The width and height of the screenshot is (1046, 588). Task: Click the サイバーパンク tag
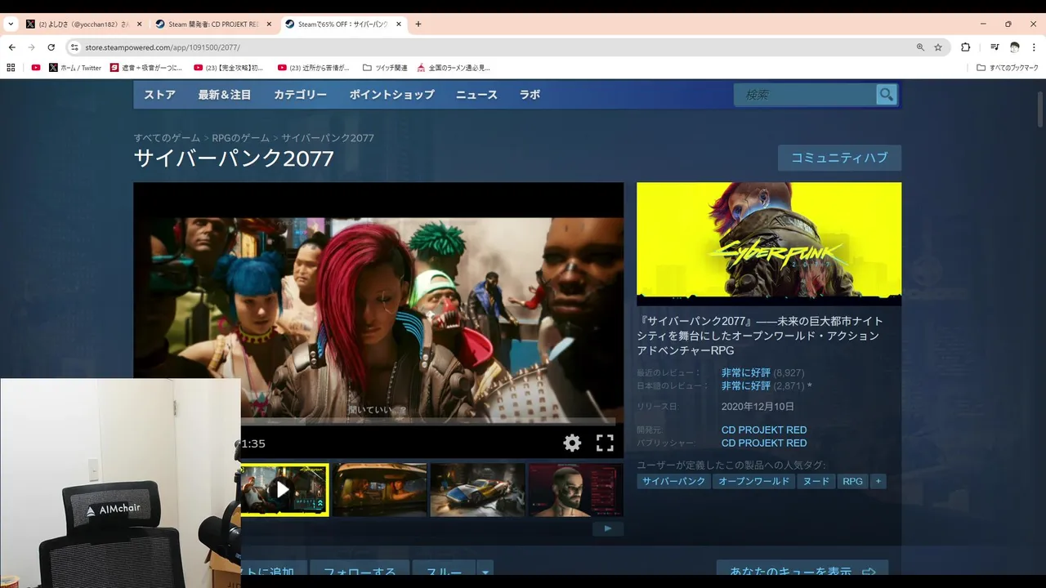coord(673,481)
